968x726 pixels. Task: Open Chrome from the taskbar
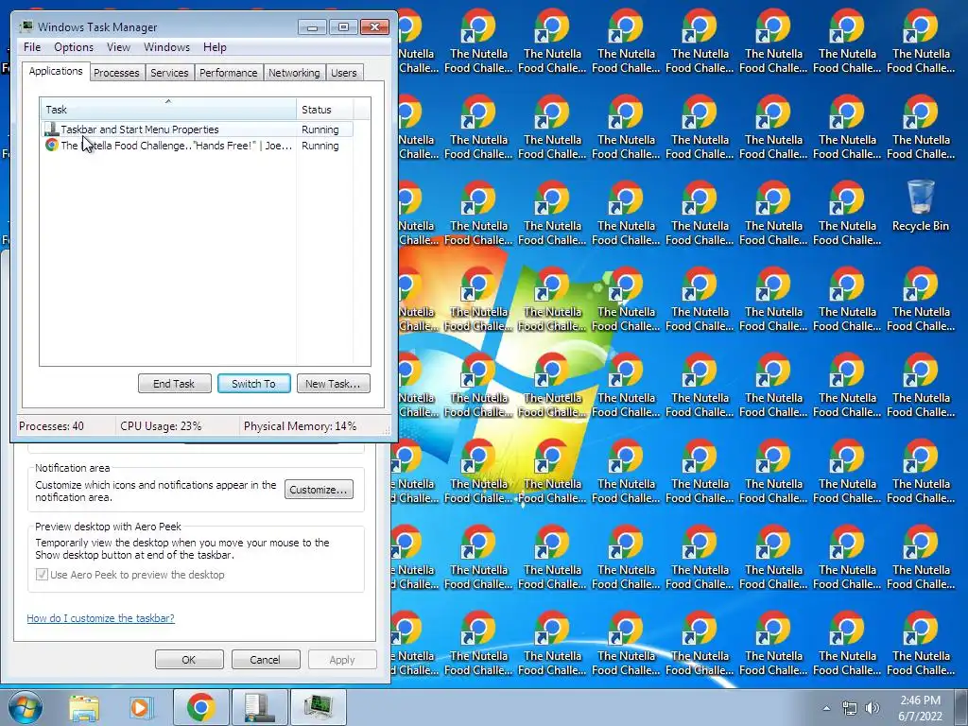pos(200,707)
